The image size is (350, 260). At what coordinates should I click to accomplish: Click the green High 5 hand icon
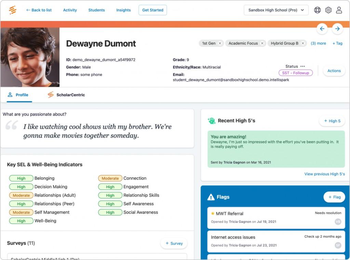211,120
